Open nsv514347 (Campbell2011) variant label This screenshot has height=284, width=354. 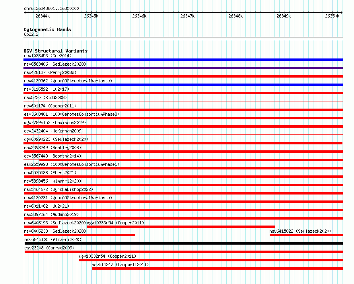click(121, 265)
